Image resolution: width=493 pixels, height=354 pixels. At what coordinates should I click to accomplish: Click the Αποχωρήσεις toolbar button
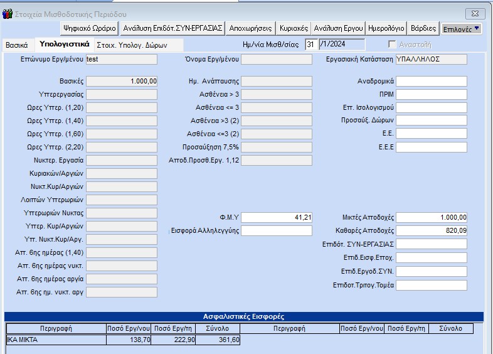pyautogui.click(x=251, y=28)
